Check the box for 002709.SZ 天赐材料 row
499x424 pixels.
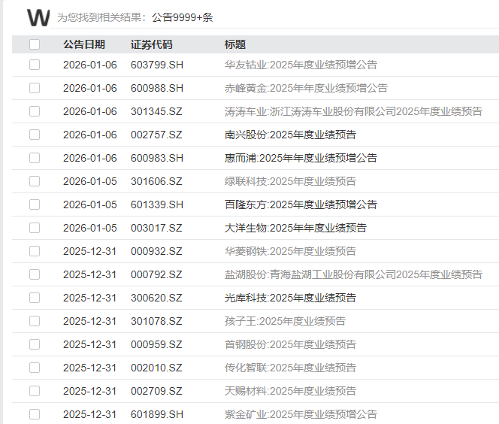[x=35, y=391]
